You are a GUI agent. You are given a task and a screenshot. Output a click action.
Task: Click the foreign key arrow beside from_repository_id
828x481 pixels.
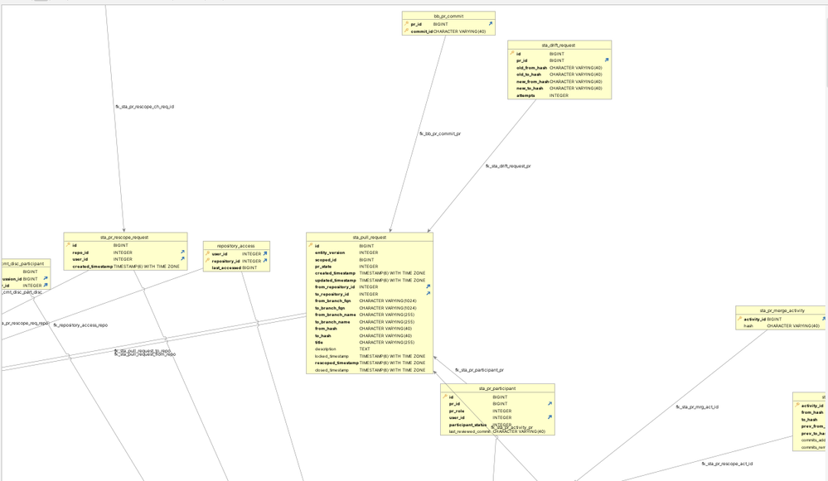pos(428,287)
